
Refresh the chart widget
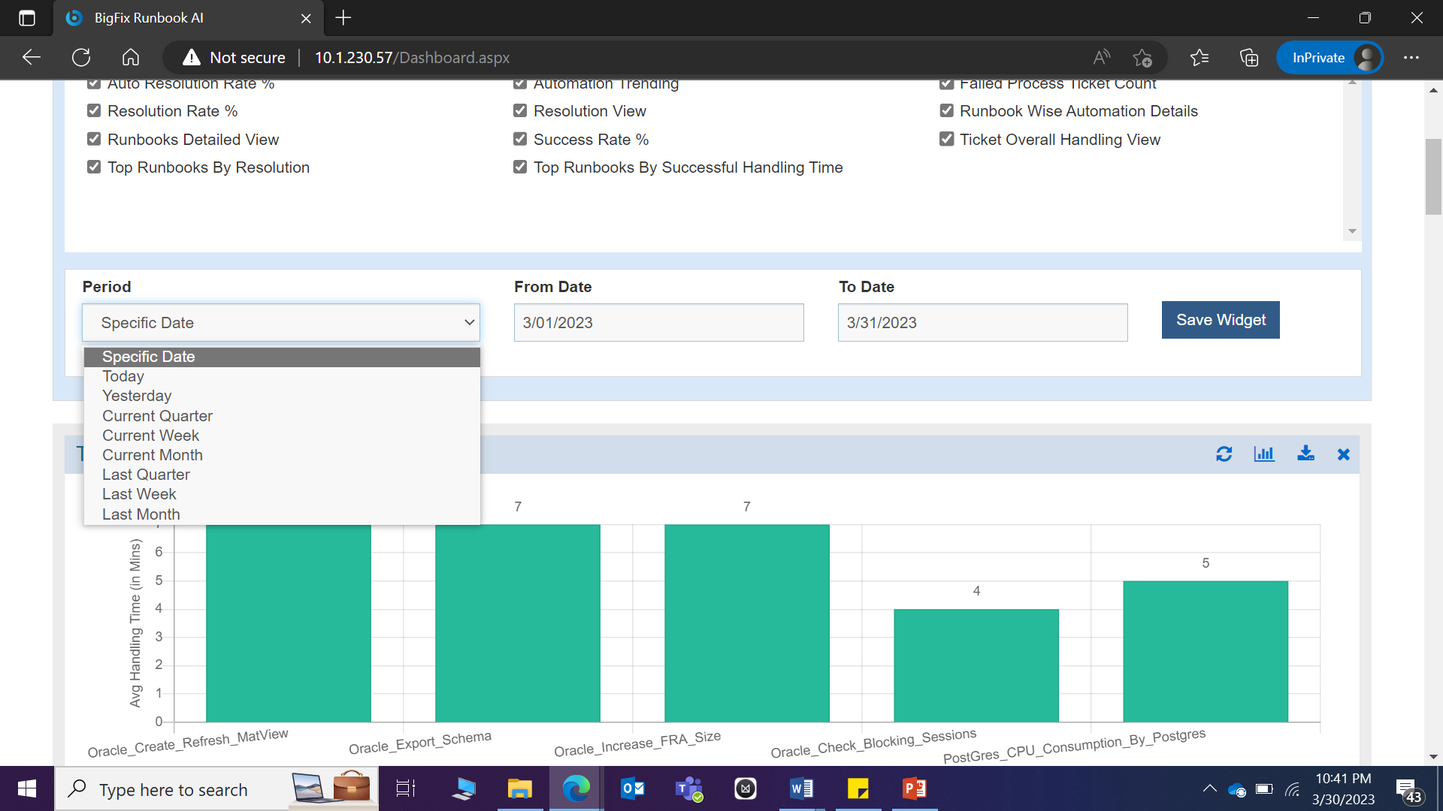1224,454
